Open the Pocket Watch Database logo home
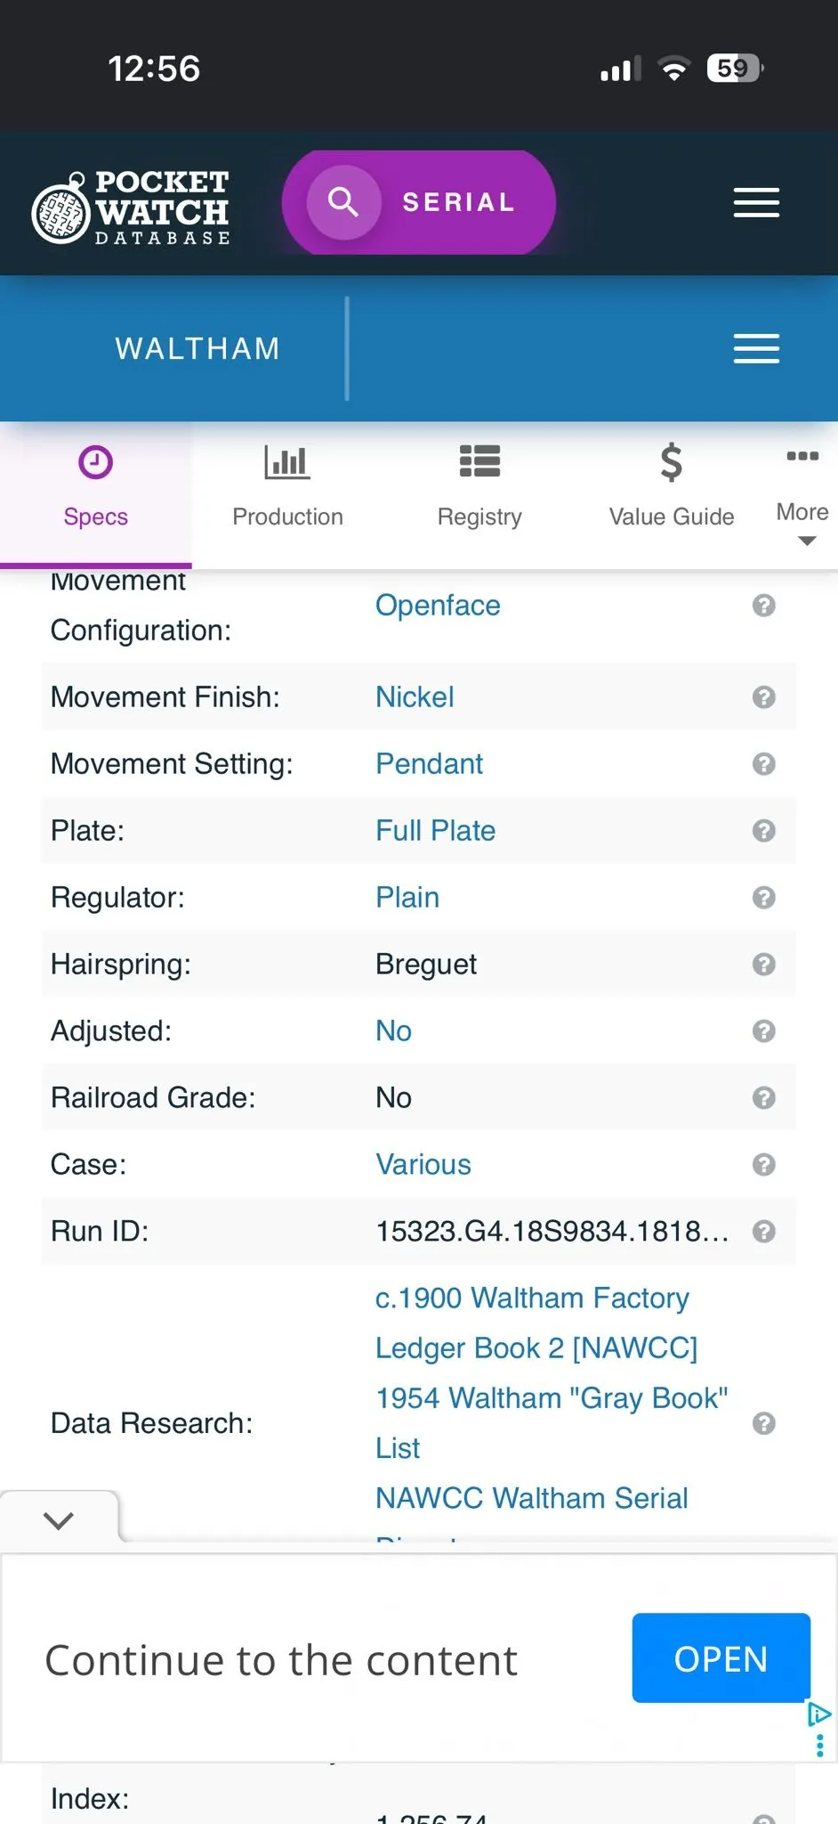 [131, 208]
